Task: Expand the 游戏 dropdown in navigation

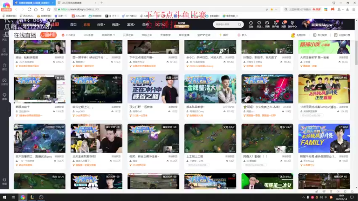Action: (131, 25)
